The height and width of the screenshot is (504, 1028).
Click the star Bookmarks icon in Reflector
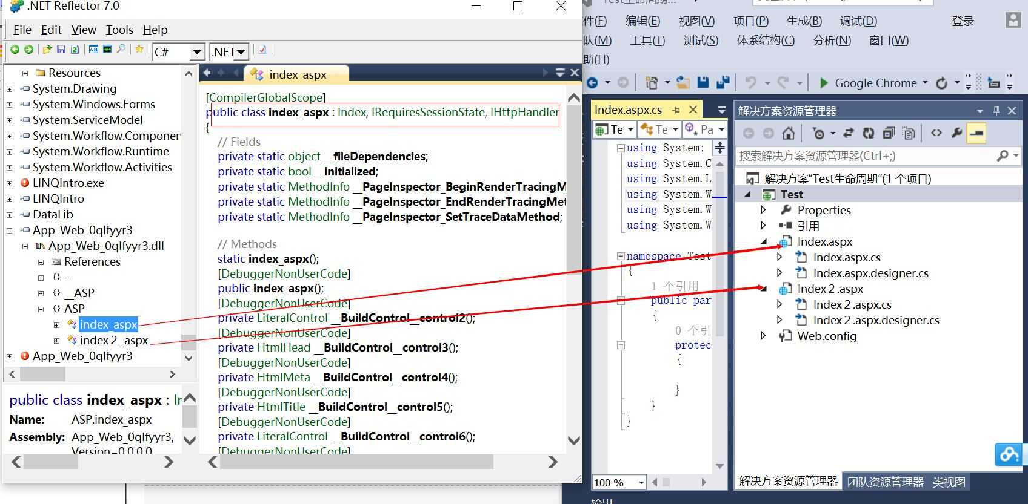(139, 50)
